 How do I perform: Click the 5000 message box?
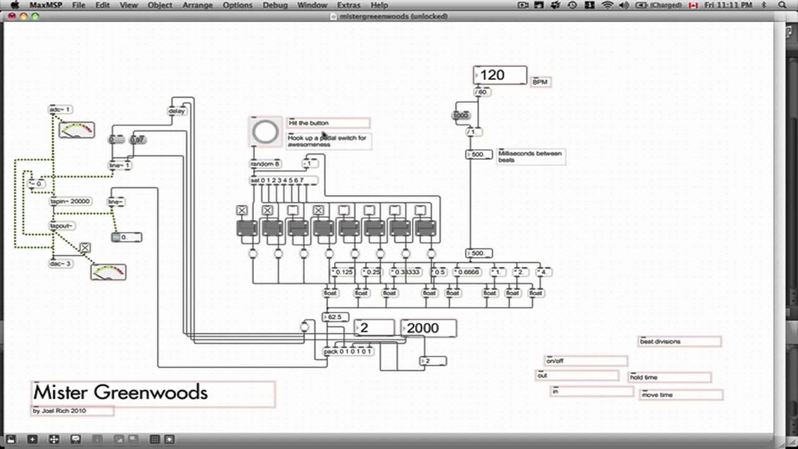click(461, 115)
